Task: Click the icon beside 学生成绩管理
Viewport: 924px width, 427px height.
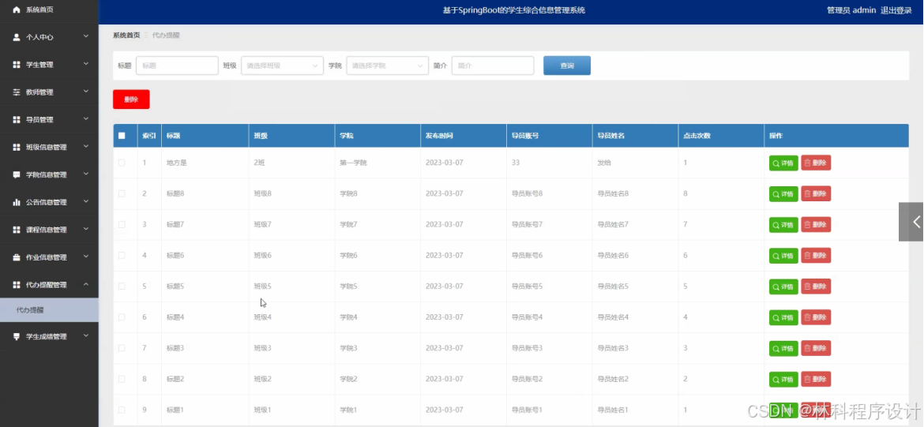Action: (x=17, y=336)
